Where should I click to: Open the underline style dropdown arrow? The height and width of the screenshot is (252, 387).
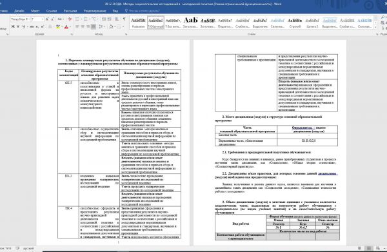pyautogui.click(x=27, y=26)
